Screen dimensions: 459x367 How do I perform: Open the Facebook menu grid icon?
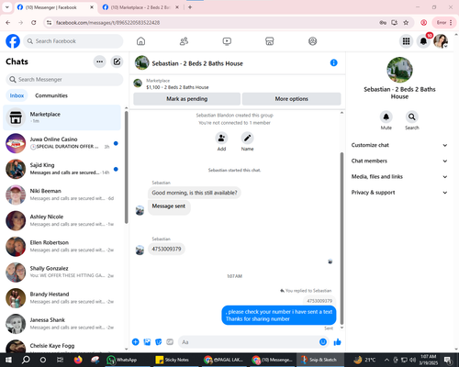pos(406,41)
